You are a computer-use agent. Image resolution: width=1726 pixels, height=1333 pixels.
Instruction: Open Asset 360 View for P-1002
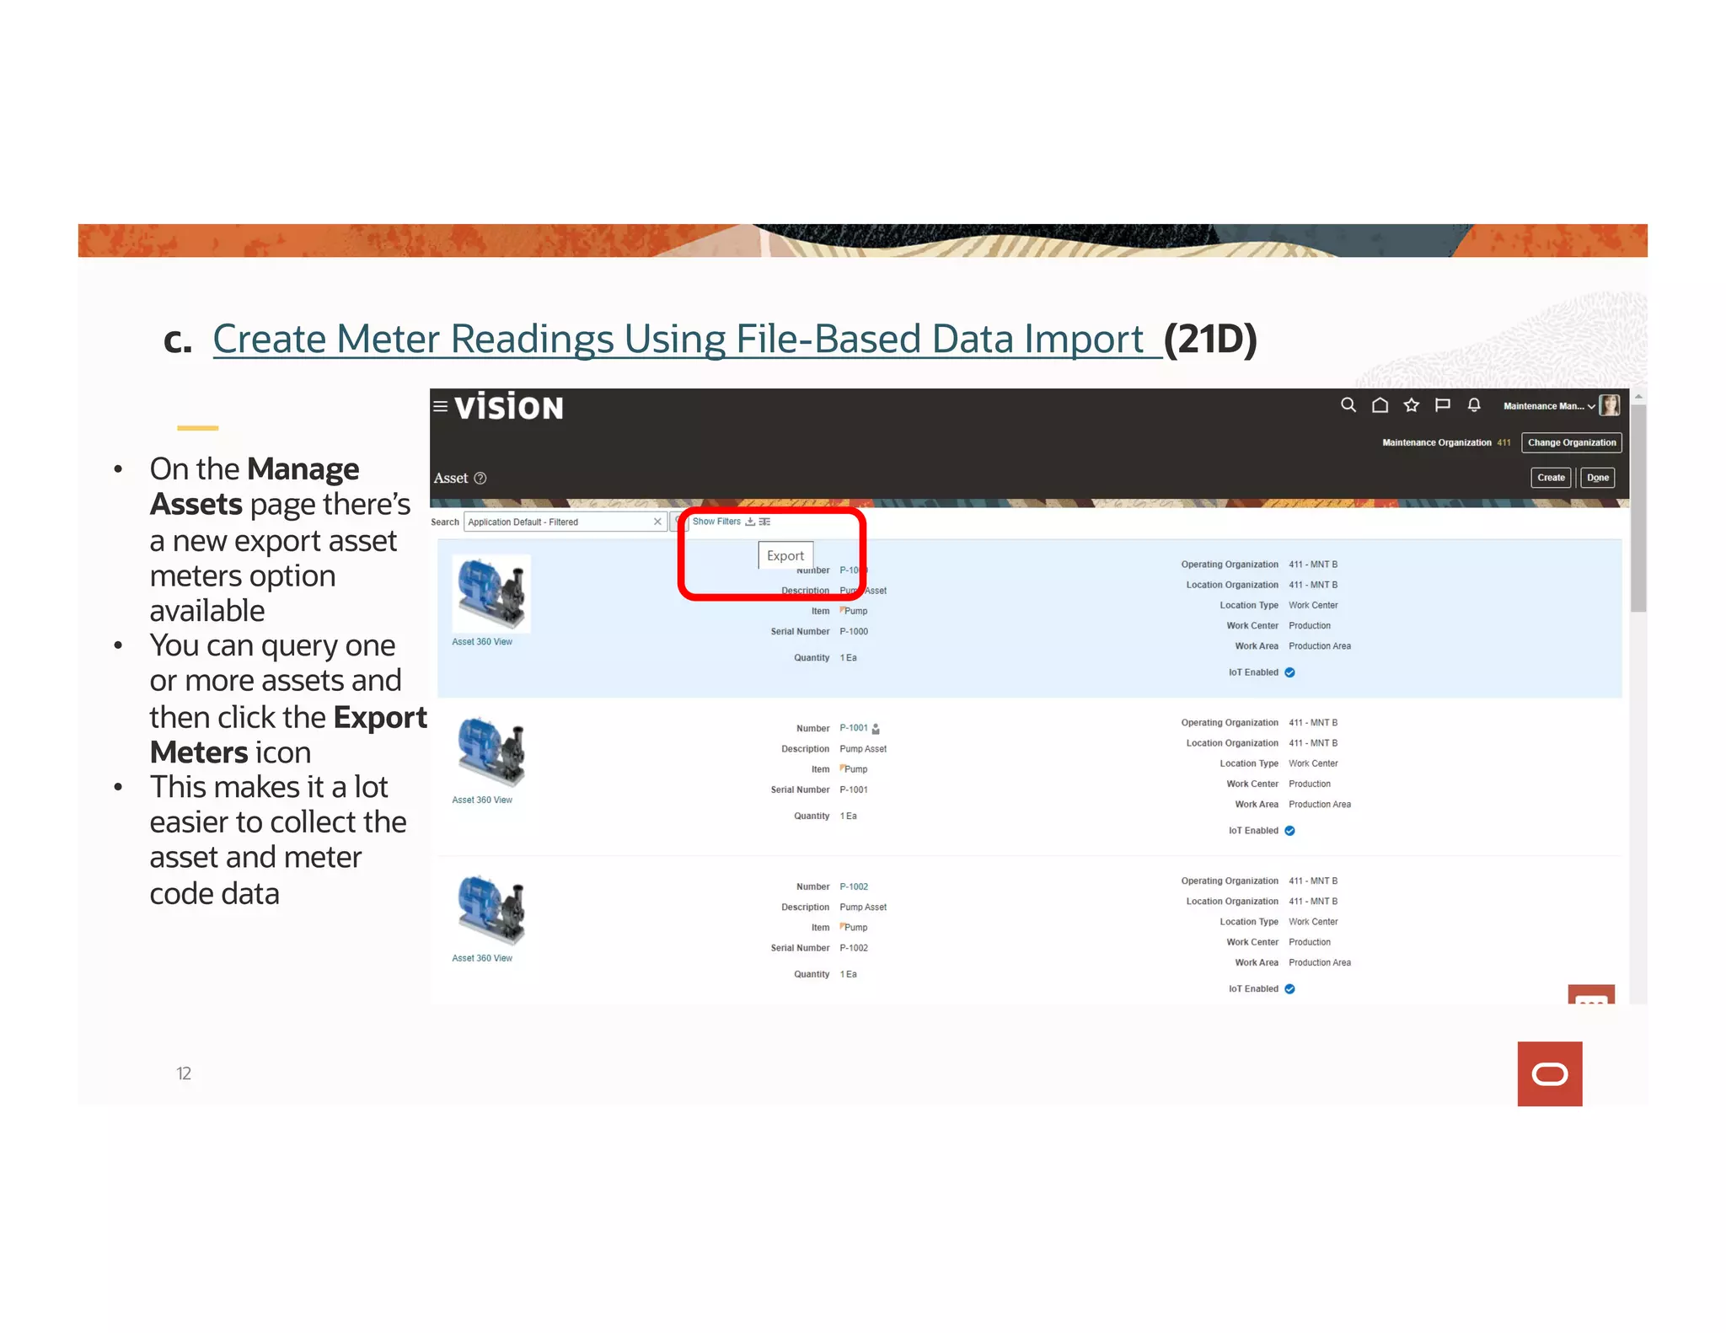(x=482, y=959)
